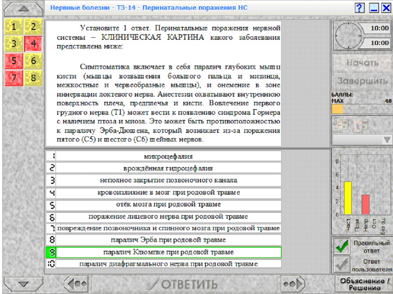
Task: Select answer 8 паралич Эрба
Action: [163, 240]
